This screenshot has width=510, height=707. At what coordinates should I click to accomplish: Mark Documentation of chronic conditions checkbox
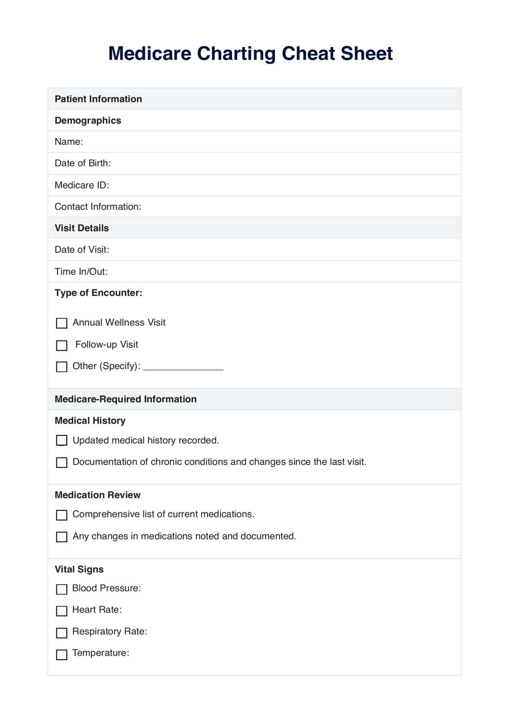click(x=62, y=462)
